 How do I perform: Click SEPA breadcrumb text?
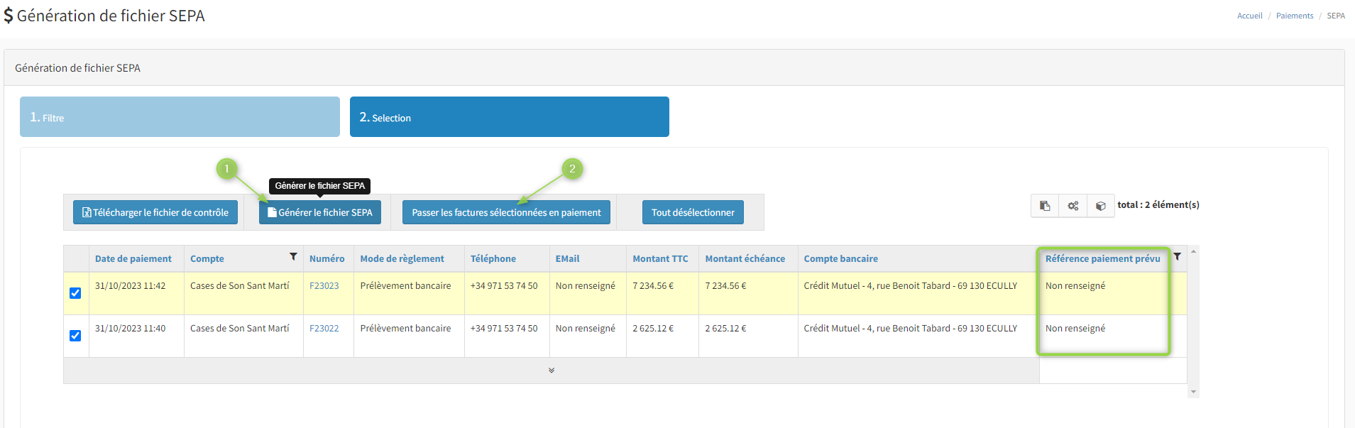pyautogui.click(x=1336, y=16)
